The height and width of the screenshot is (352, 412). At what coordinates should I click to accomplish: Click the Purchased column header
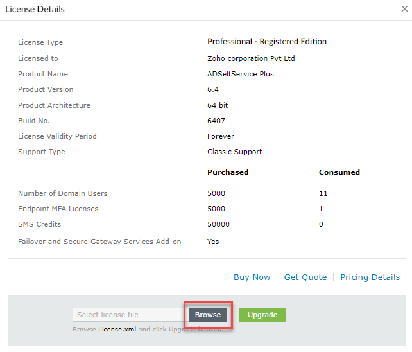click(x=228, y=172)
